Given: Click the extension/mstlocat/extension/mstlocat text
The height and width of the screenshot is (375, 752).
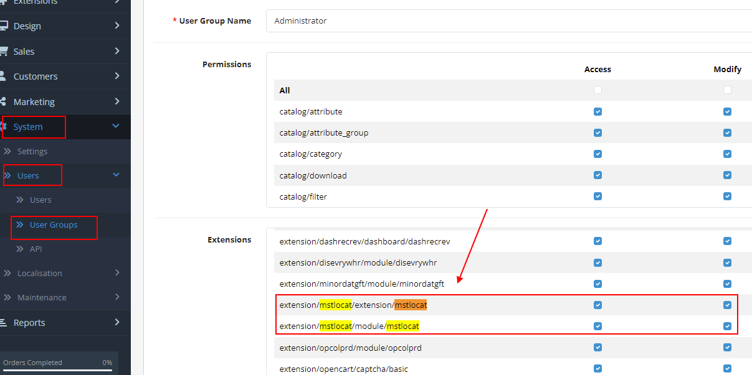Looking at the screenshot, I should pyautogui.click(x=353, y=305).
